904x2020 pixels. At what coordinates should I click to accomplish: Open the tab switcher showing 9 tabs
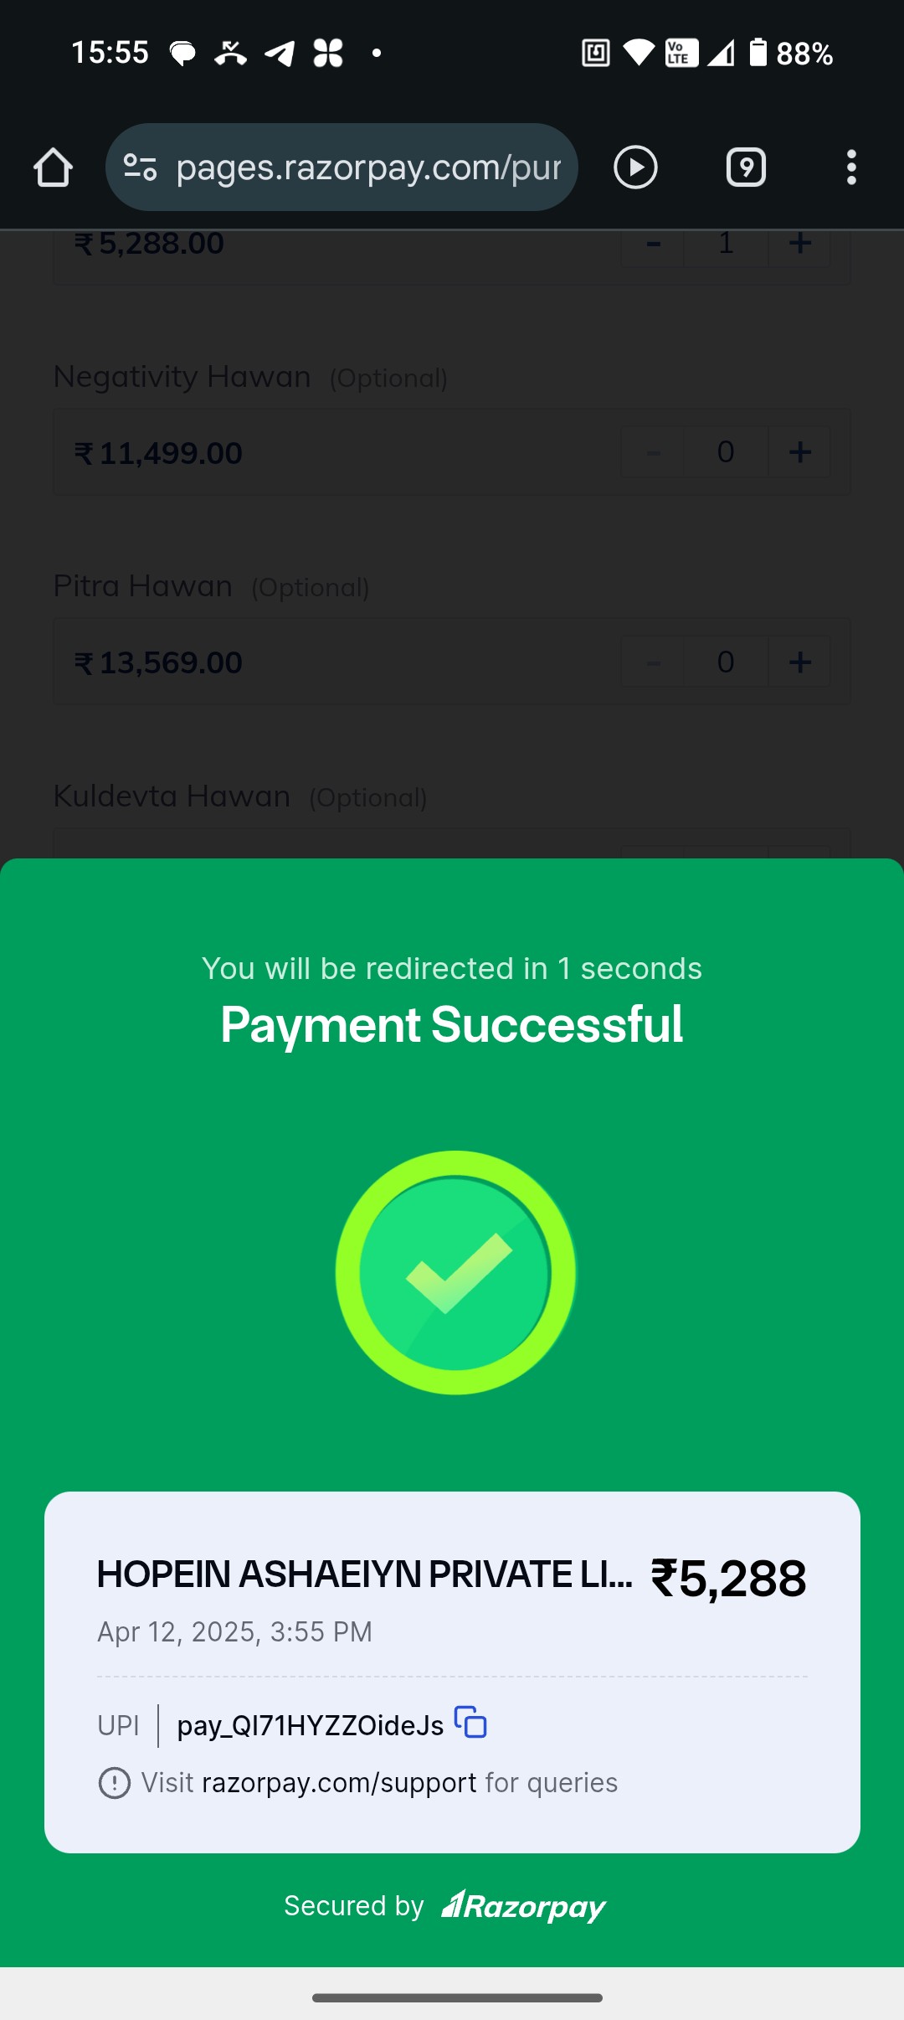click(x=746, y=167)
